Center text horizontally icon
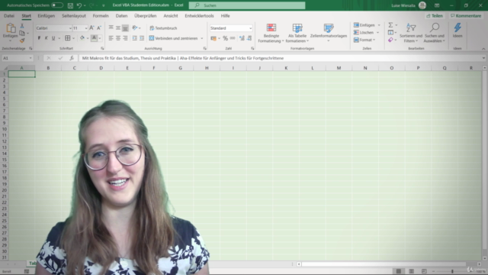 point(118,38)
